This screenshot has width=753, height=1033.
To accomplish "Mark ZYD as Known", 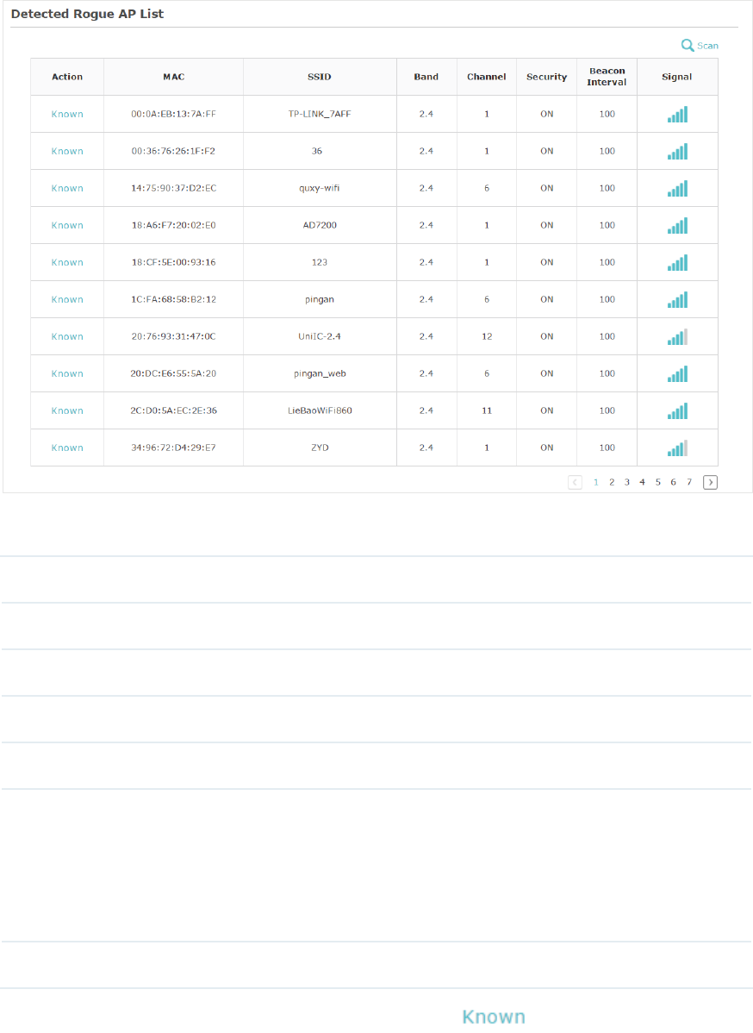I will click(x=67, y=448).
